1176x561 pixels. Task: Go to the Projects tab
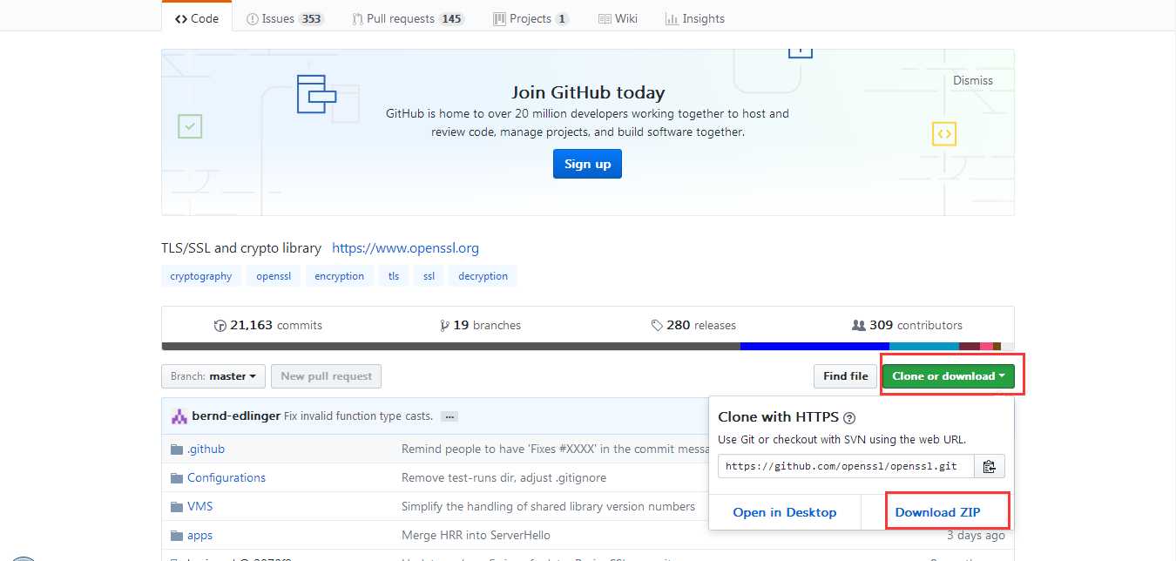(x=531, y=18)
